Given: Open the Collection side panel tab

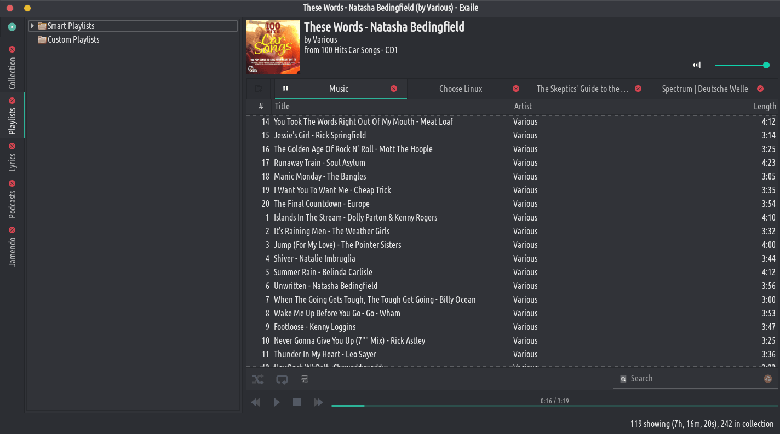Looking at the screenshot, I should [x=13, y=73].
